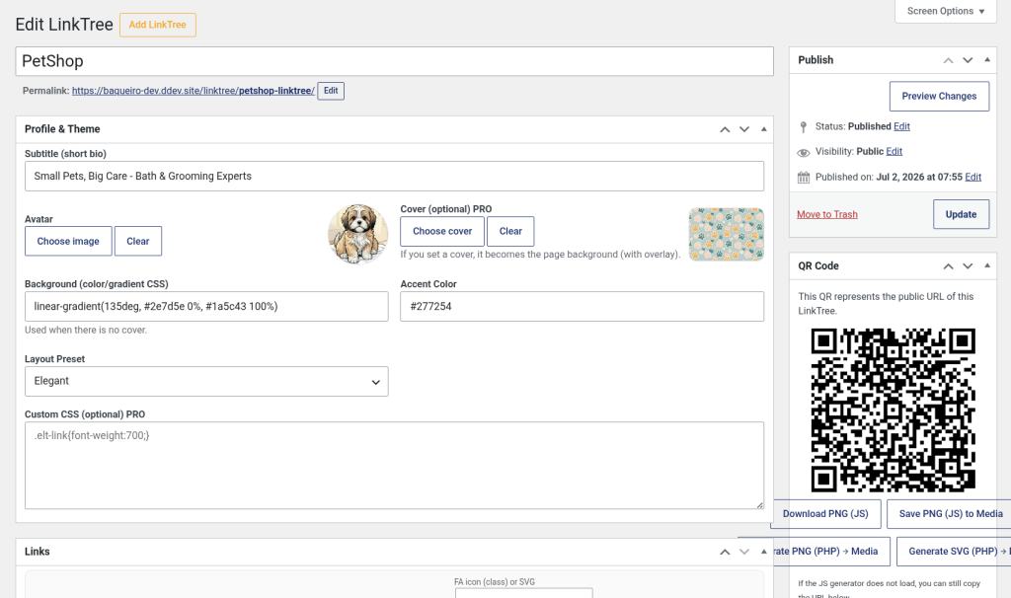Collapse the Links panel triangle
This screenshot has height=598, width=1011.
pyautogui.click(x=763, y=551)
